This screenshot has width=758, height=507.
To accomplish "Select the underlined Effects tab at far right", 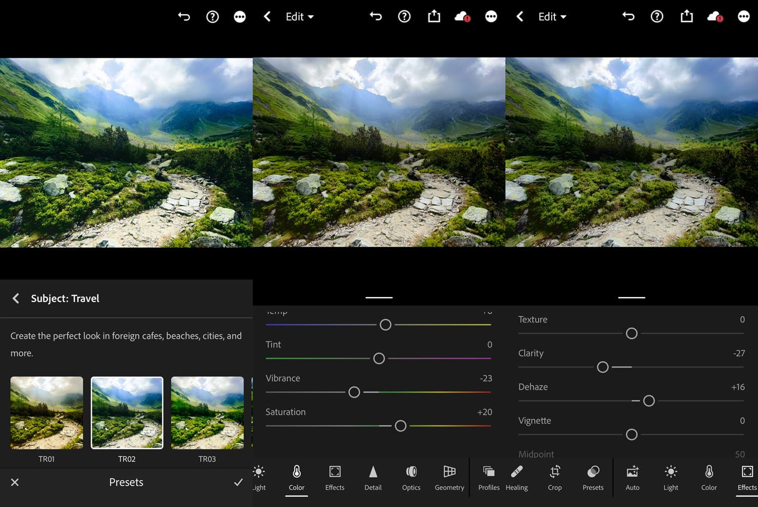I will [x=747, y=478].
